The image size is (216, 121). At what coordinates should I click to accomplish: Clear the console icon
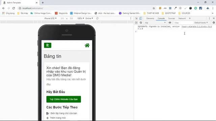point(141,23)
